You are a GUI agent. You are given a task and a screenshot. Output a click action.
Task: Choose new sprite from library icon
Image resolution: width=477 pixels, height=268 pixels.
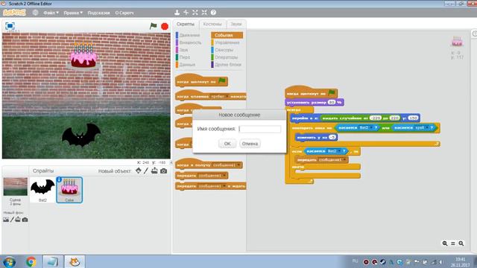(139, 170)
